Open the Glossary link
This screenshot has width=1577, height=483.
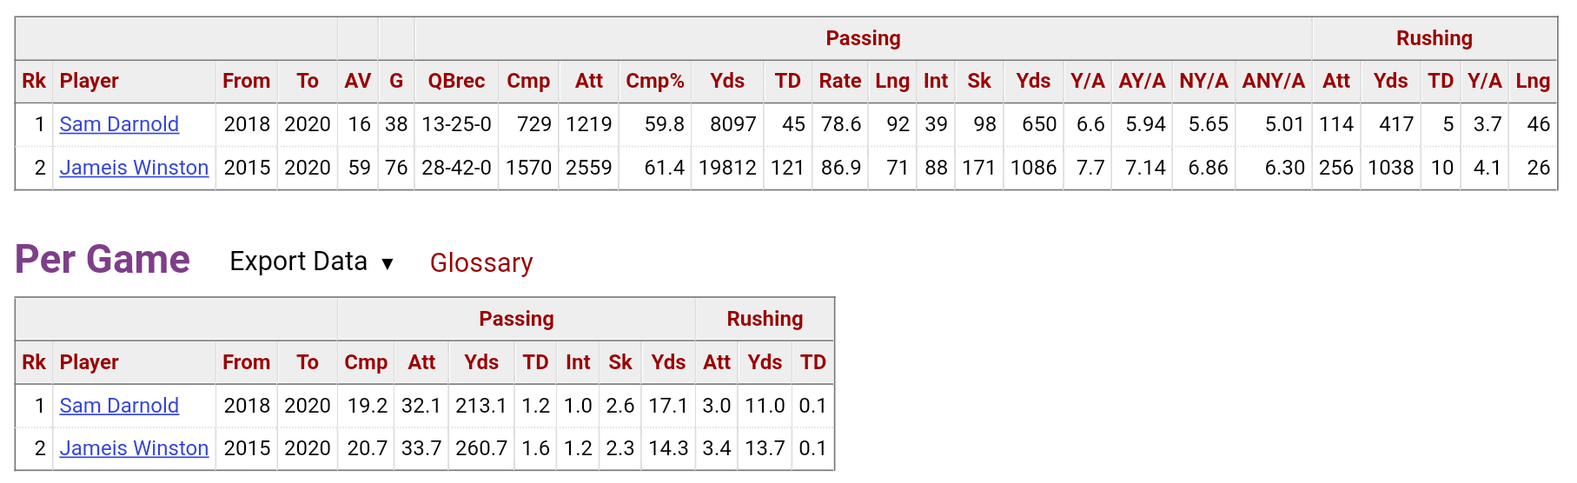point(481,262)
